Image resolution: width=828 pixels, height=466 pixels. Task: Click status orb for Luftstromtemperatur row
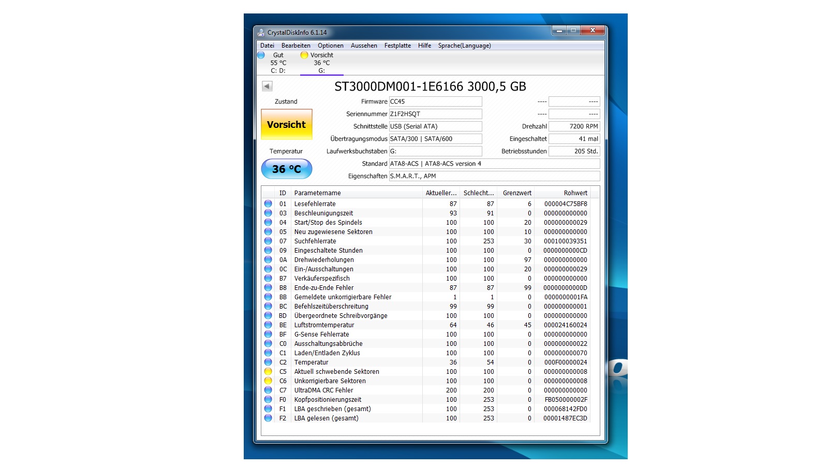coord(268,325)
